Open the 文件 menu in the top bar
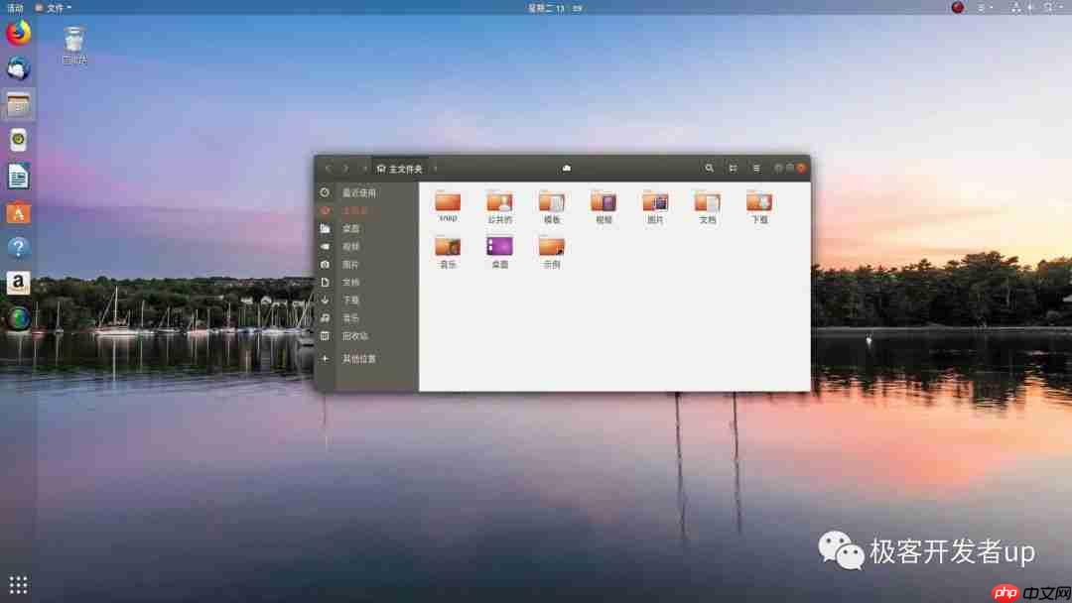 point(54,7)
